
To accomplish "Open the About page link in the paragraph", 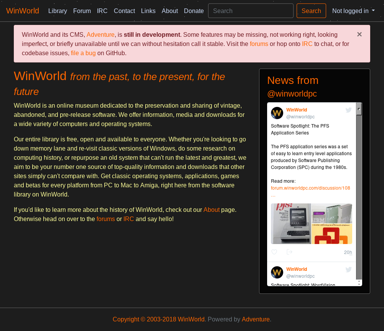I will 212,210.
